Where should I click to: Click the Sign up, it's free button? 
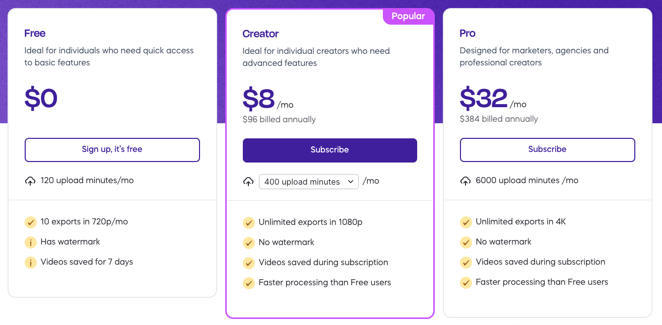tap(112, 149)
